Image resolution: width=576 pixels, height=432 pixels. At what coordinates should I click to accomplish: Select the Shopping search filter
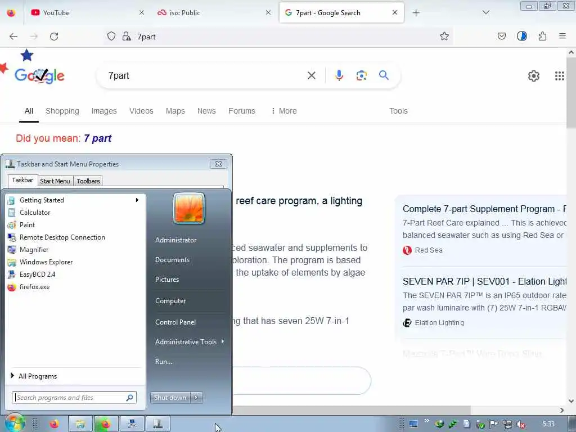coord(62,111)
